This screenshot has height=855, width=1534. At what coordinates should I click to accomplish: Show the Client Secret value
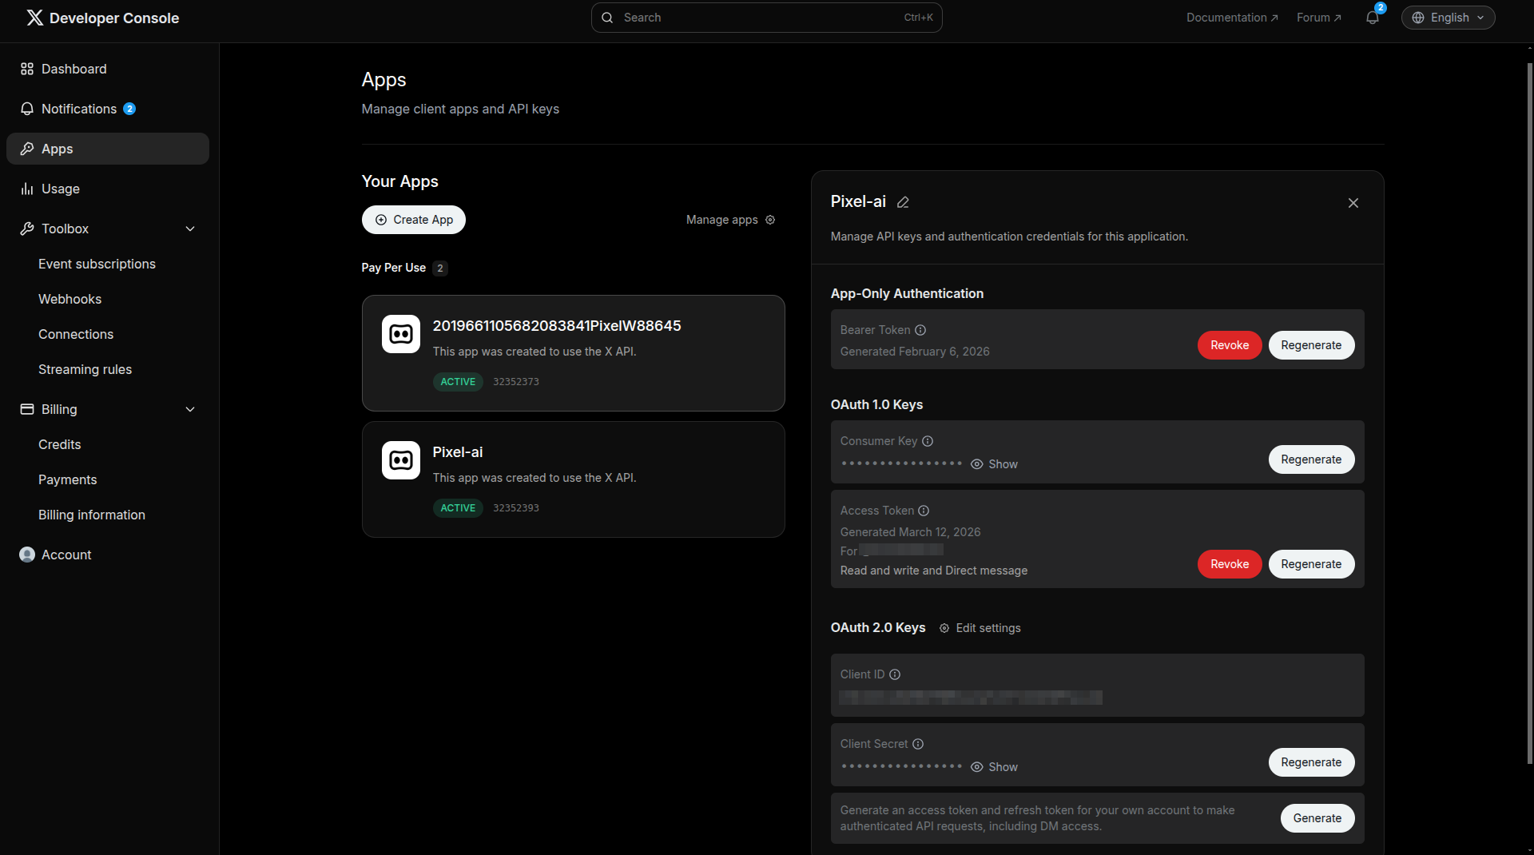994,767
